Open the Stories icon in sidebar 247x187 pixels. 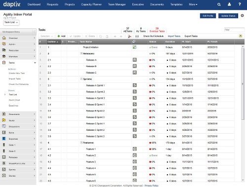point(4,176)
